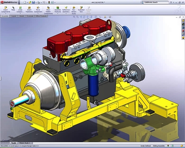Click the Exploded View tool

[81, 9]
